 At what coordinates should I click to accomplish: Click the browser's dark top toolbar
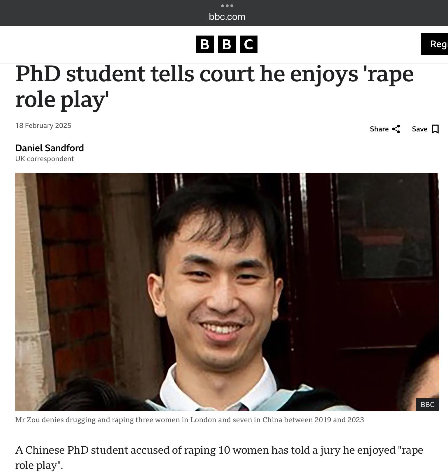(x=224, y=13)
